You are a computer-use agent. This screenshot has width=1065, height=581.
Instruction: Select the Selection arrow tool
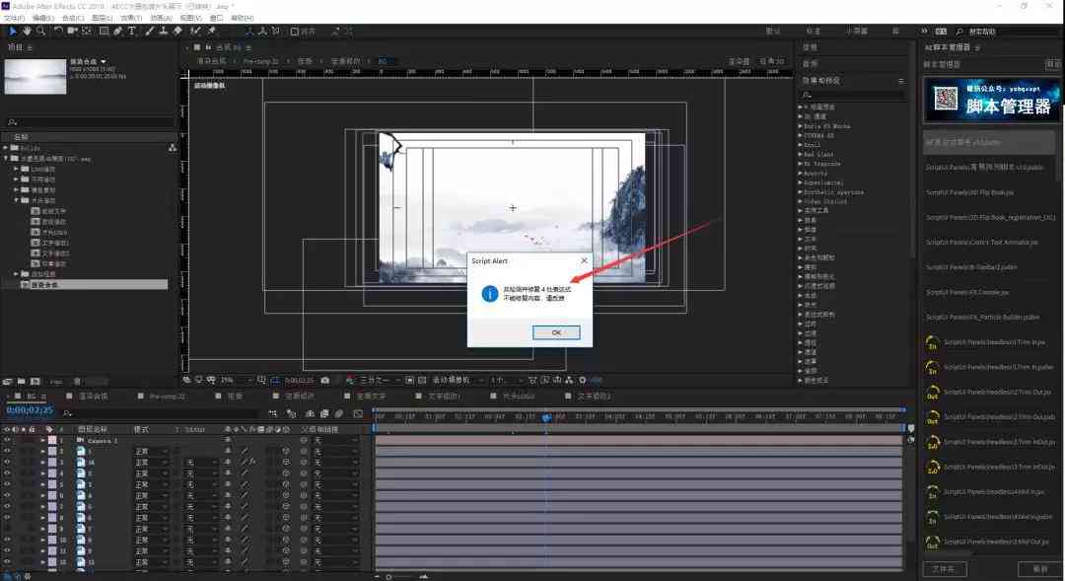pyautogui.click(x=12, y=31)
